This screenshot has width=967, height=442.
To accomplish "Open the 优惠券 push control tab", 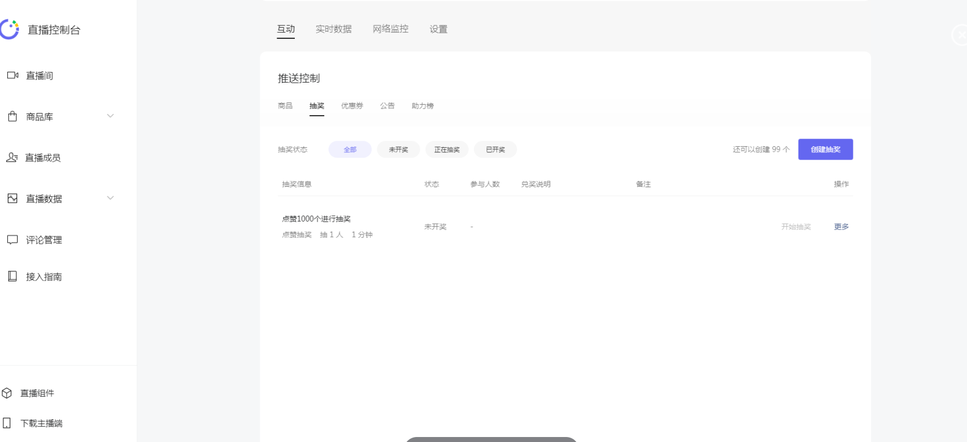I will [352, 106].
